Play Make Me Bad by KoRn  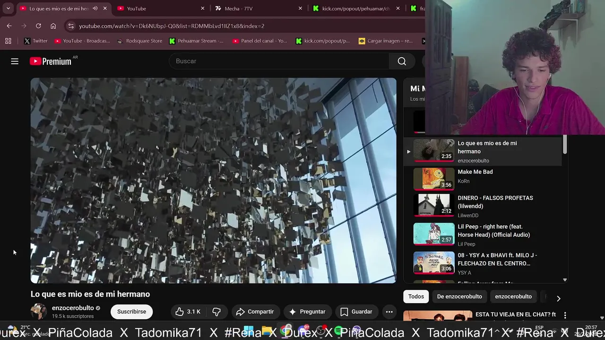tap(482, 179)
